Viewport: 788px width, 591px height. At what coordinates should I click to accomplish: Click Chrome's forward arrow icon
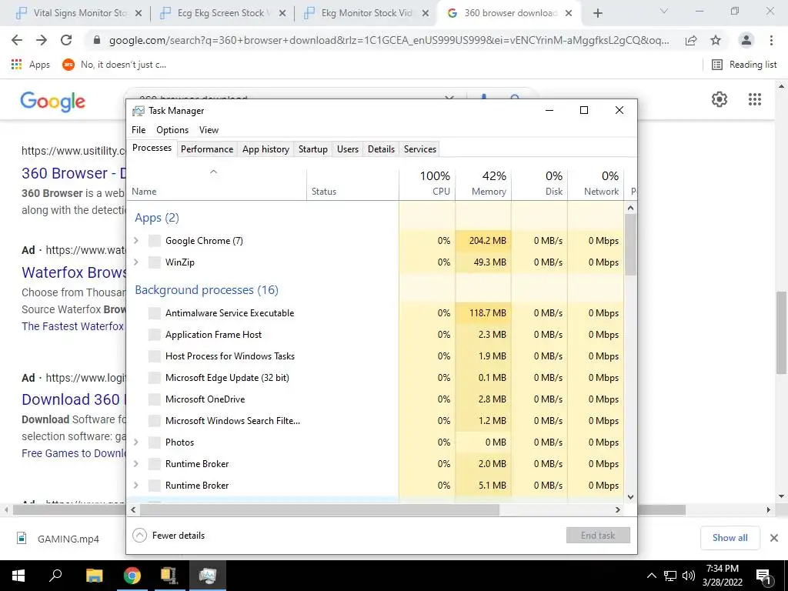42,40
